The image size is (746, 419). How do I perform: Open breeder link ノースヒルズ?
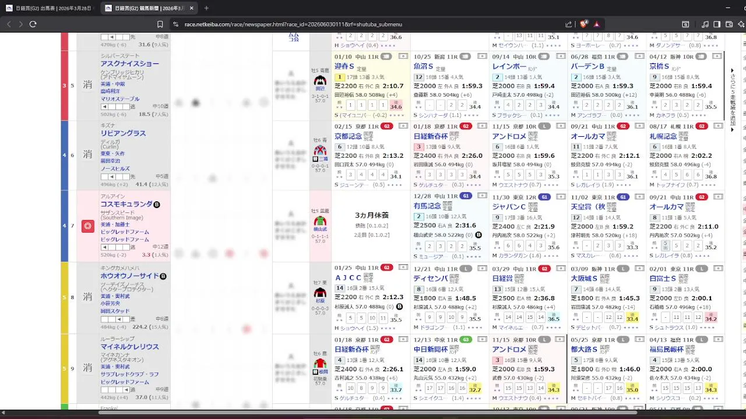(x=115, y=169)
